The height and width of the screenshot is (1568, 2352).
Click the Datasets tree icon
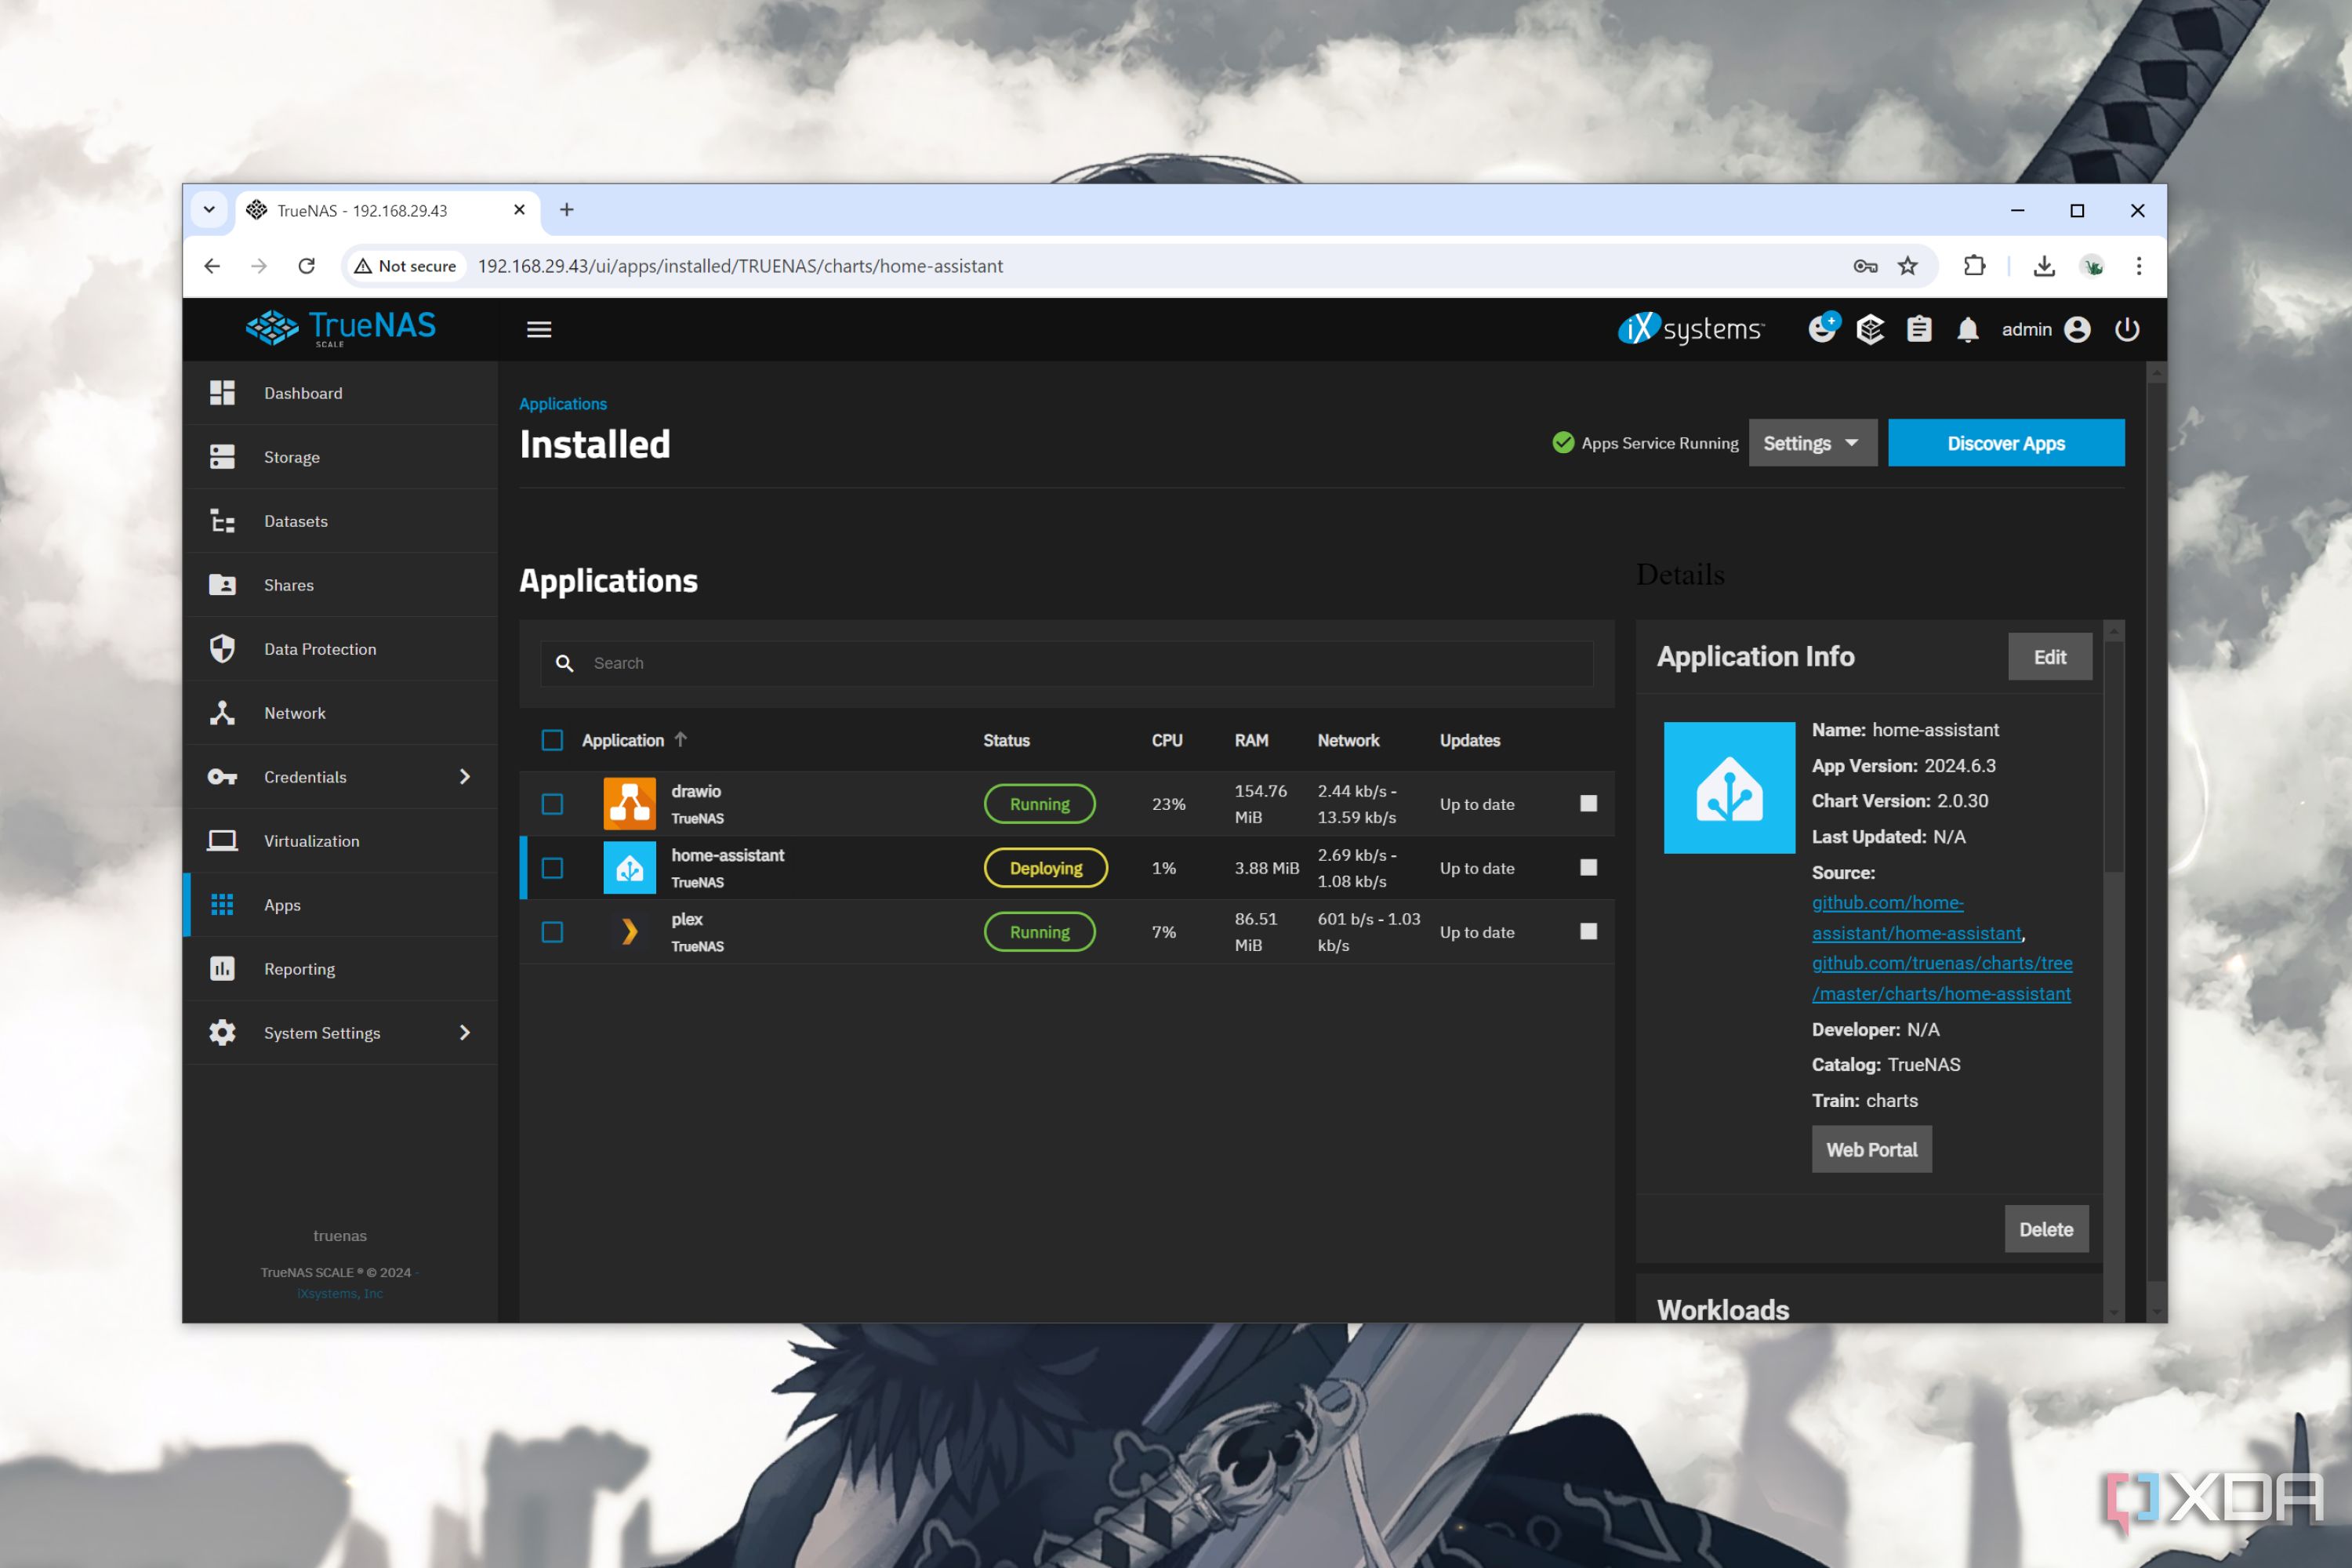pyautogui.click(x=222, y=521)
